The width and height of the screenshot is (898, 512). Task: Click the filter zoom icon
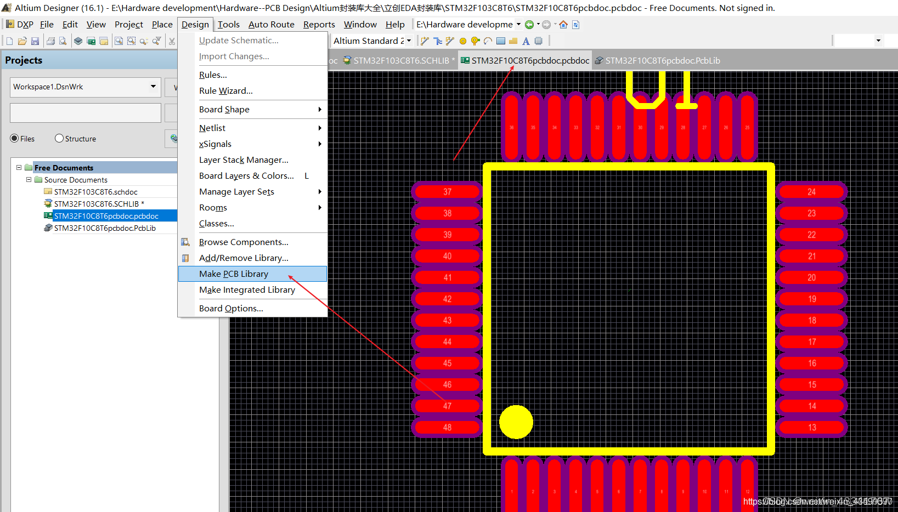pyautogui.click(x=157, y=41)
